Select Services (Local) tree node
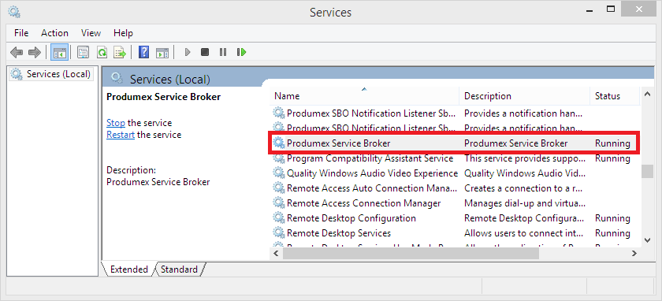This screenshot has width=662, height=301. 52,74
